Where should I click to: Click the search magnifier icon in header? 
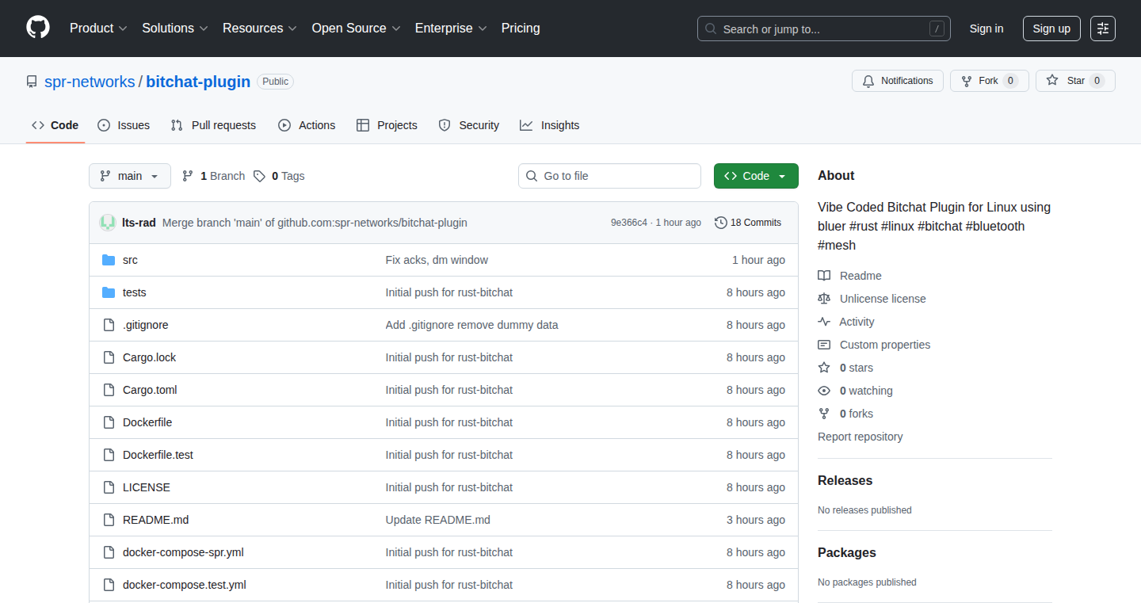point(711,29)
